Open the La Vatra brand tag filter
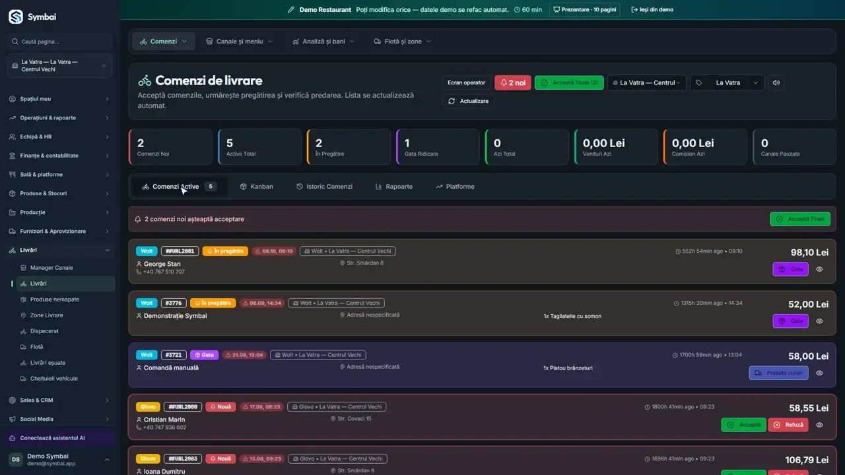 click(x=727, y=82)
